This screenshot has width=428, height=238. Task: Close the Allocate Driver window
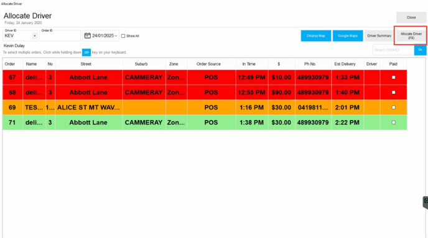click(411, 17)
